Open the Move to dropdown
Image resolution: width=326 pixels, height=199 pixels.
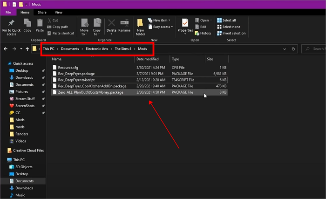point(84,26)
